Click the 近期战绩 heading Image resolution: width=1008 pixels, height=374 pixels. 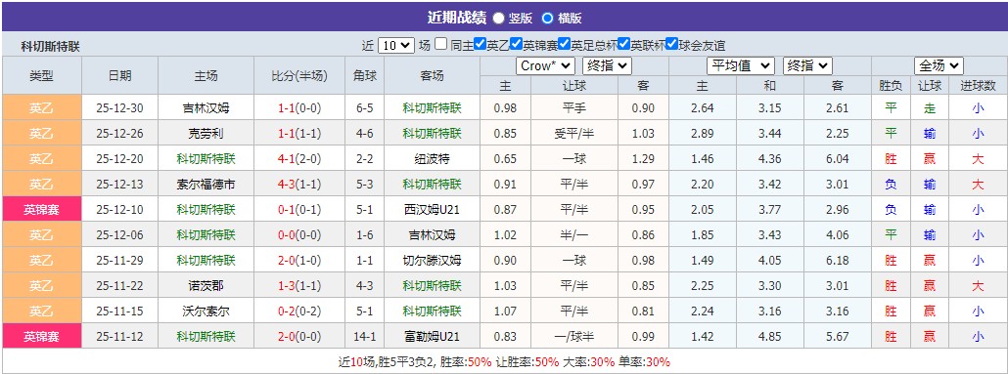click(456, 18)
